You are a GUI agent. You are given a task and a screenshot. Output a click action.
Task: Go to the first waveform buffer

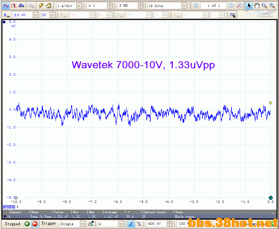[195, 6]
